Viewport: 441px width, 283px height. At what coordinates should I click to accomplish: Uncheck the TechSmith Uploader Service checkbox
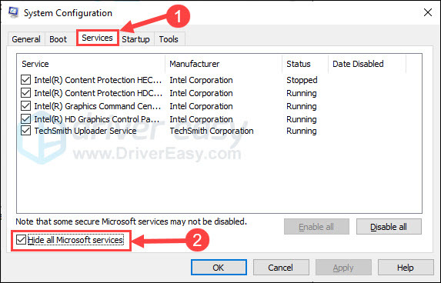click(x=26, y=131)
